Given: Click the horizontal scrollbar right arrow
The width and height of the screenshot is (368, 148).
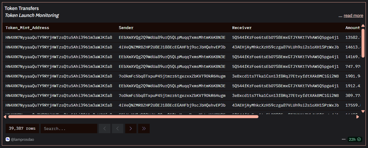Looking at the screenshot, I should (358, 117).
